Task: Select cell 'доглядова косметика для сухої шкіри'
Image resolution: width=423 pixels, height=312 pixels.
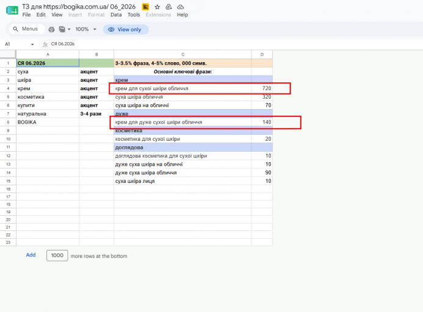Action: [183, 156]
